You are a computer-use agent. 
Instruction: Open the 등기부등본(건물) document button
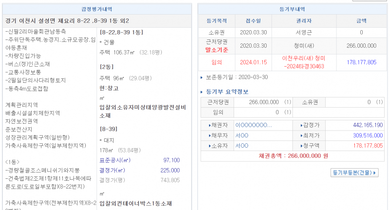coord(354,172)
